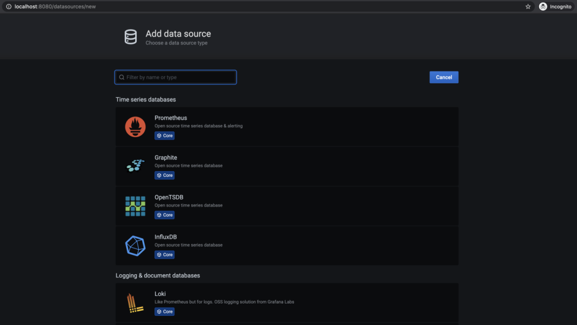
Task: Select the Graphite data source title
Action: click(x=166, y=158)
